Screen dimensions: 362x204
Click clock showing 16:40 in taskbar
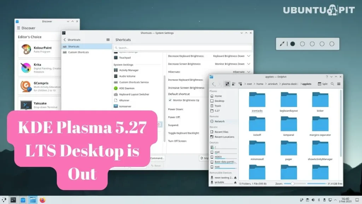(x=345, y=200)
